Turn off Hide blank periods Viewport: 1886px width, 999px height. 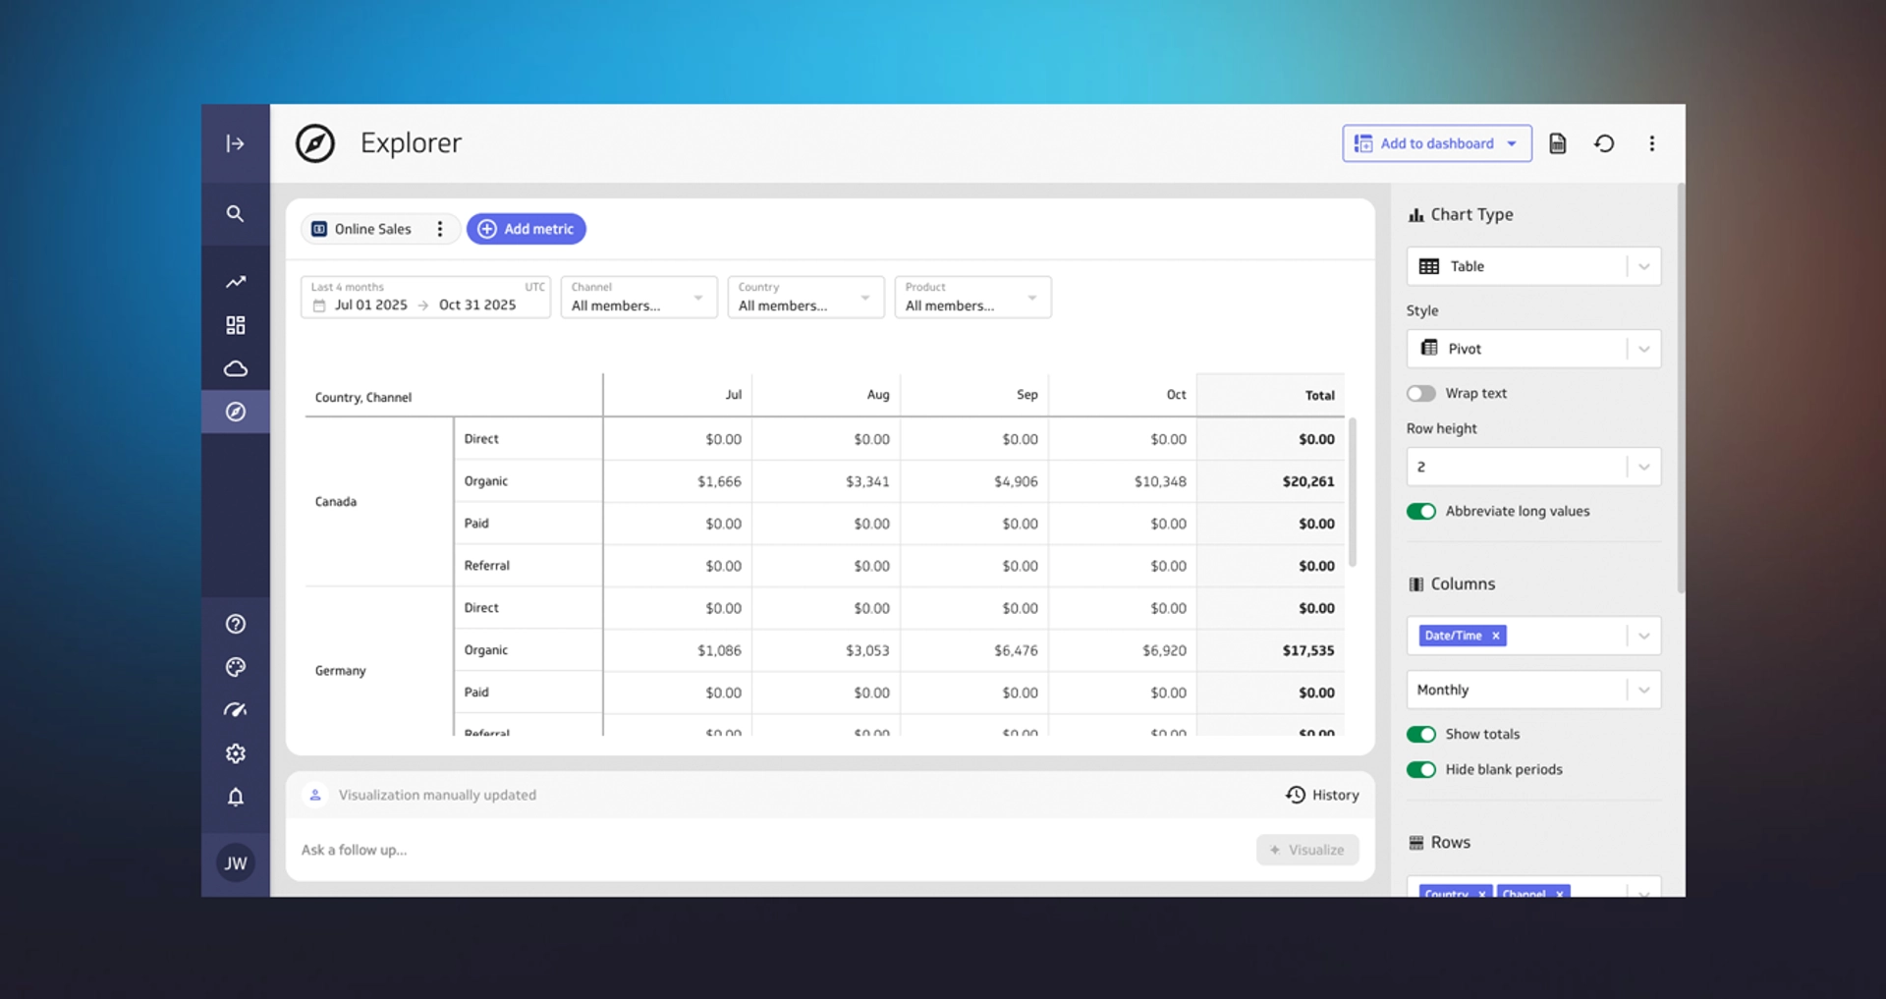point(1421,769)
